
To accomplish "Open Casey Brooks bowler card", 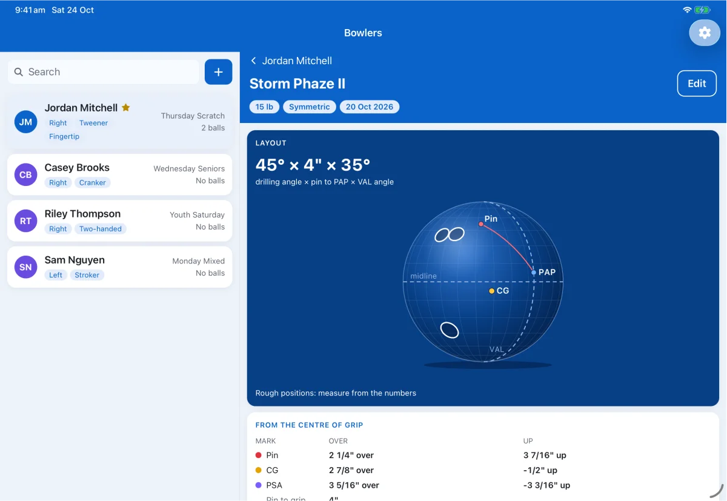I will (x=120, y=174).
